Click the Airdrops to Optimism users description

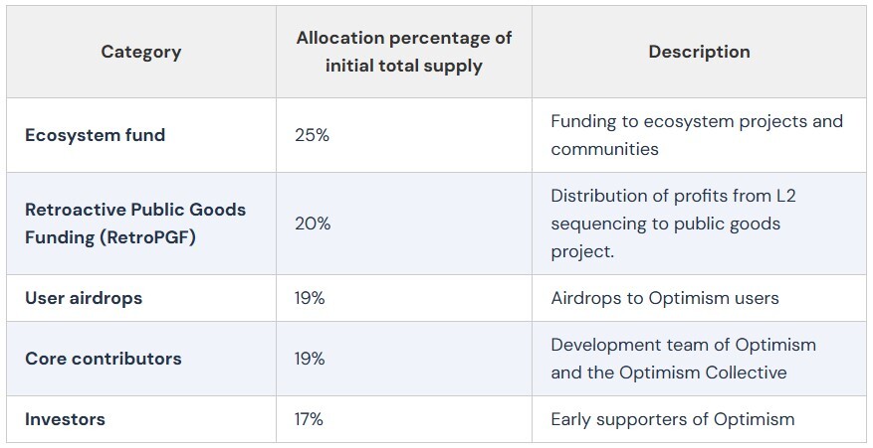click(x=665, y=298)
